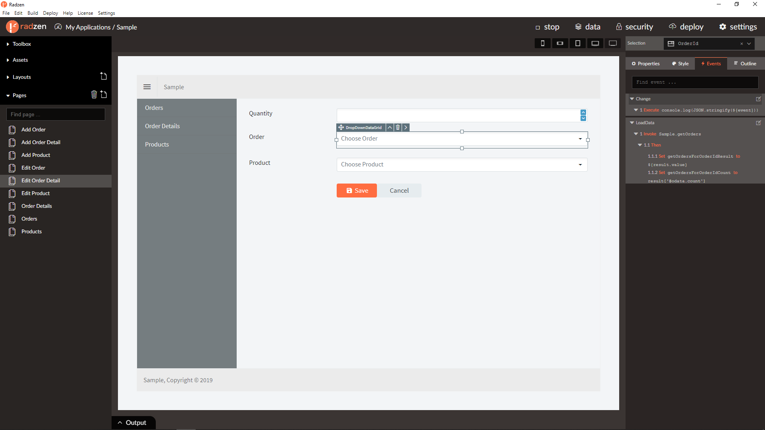Open the Add Product page
The width and height of the screenshot is (765, 430).
35,155
